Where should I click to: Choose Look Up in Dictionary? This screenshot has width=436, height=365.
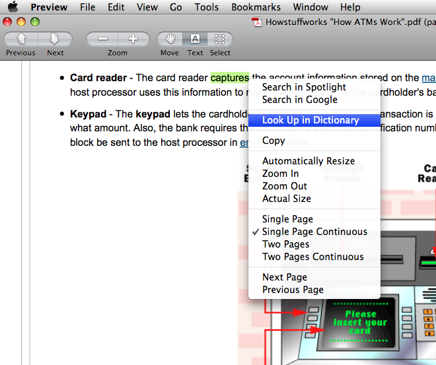314,120
